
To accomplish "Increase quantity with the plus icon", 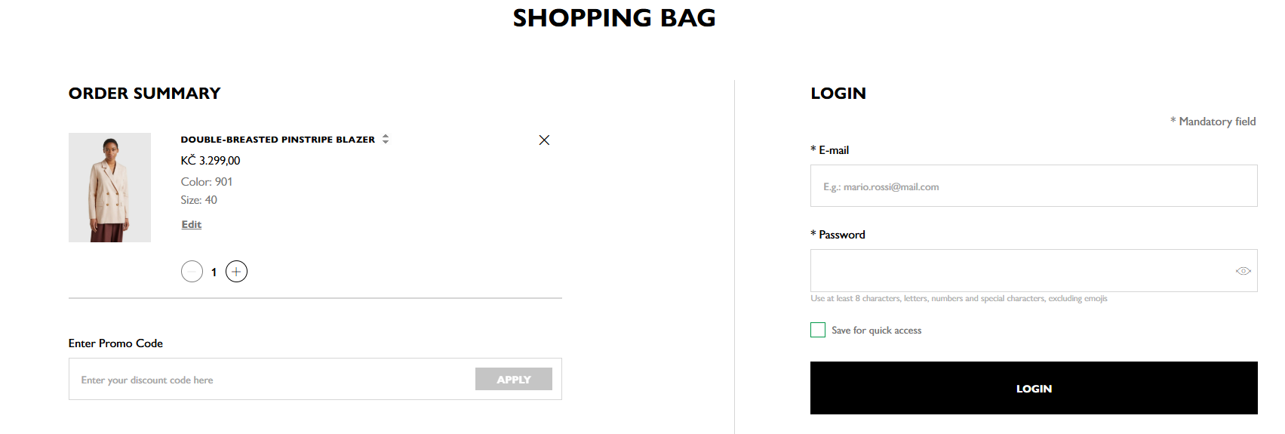I will click(236, 272).
